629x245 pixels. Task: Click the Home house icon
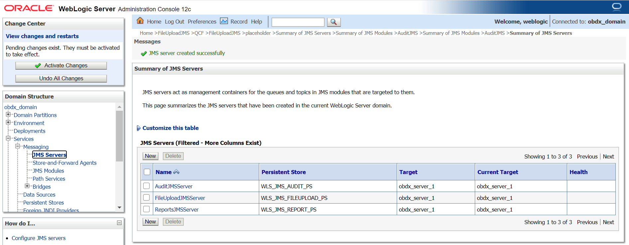point(140,21)
